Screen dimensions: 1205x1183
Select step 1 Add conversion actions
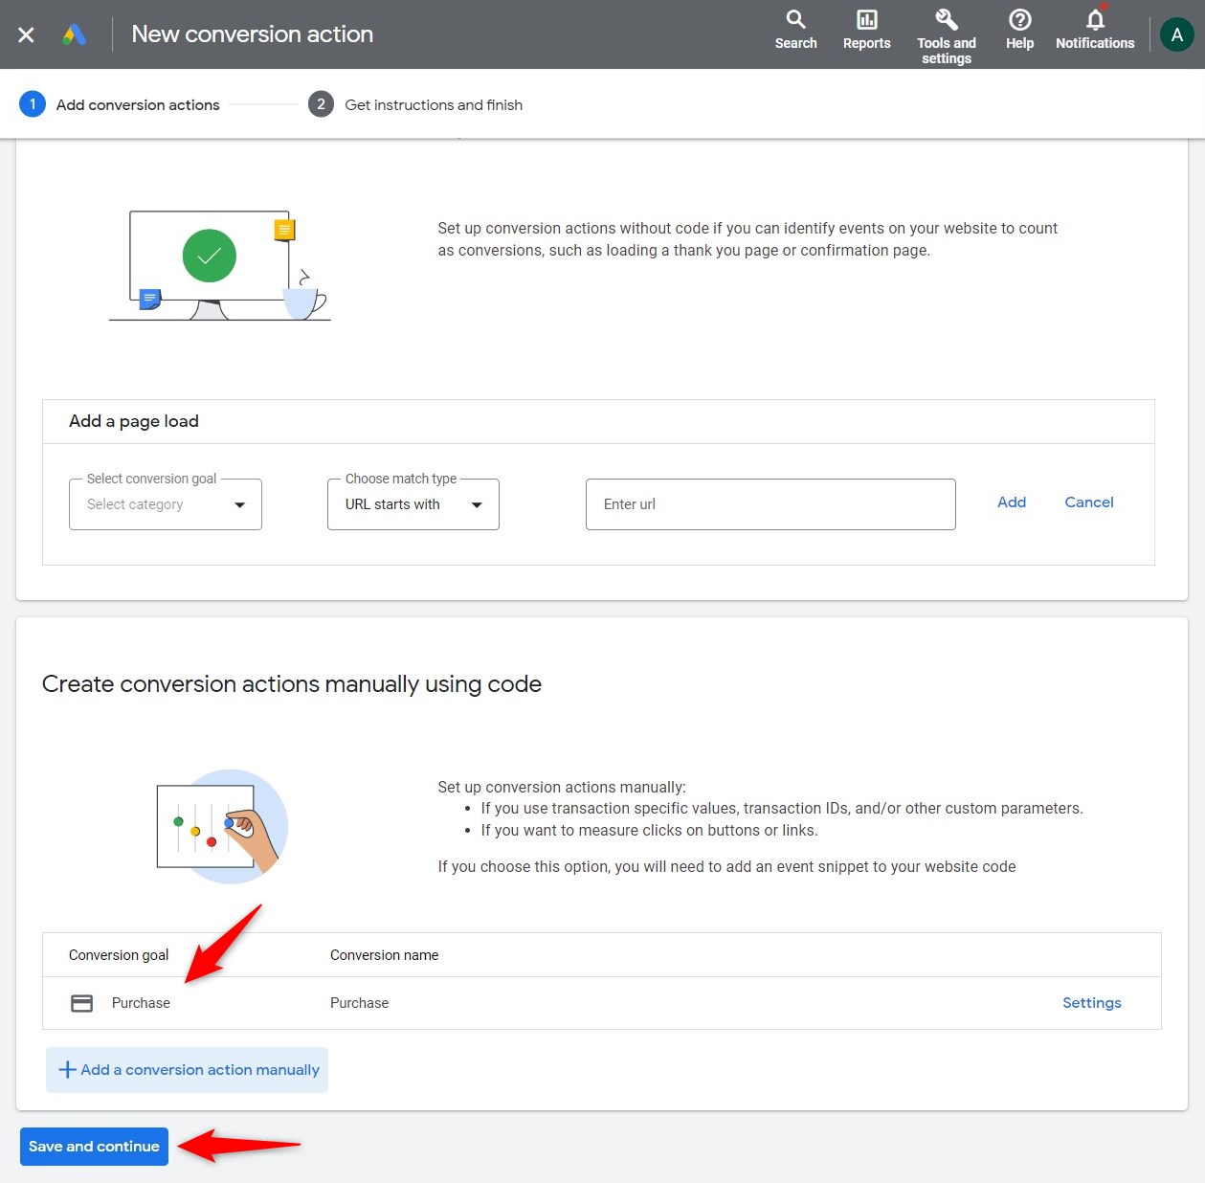pos(33,103)
